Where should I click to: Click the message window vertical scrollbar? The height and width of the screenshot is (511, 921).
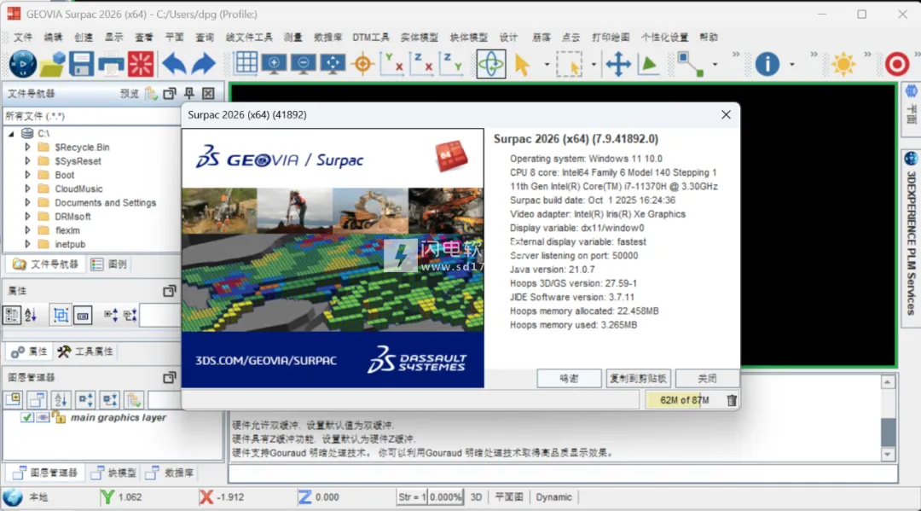point(888,430)
